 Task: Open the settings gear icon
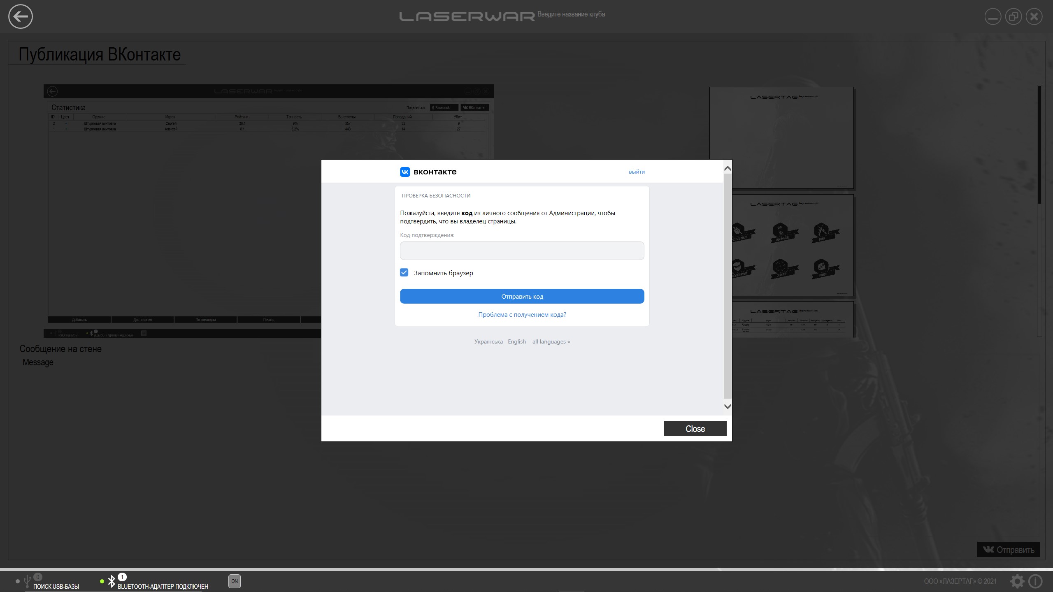tap(1017, 581)
